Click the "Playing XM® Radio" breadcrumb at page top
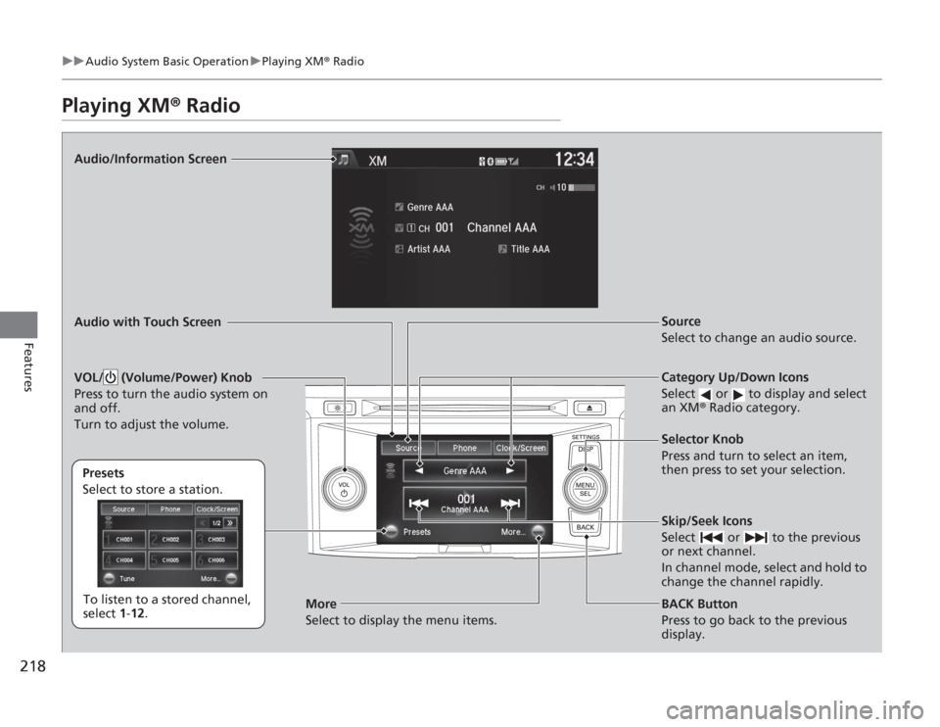This screenshot has width=940, height=727. click(313, 61)
